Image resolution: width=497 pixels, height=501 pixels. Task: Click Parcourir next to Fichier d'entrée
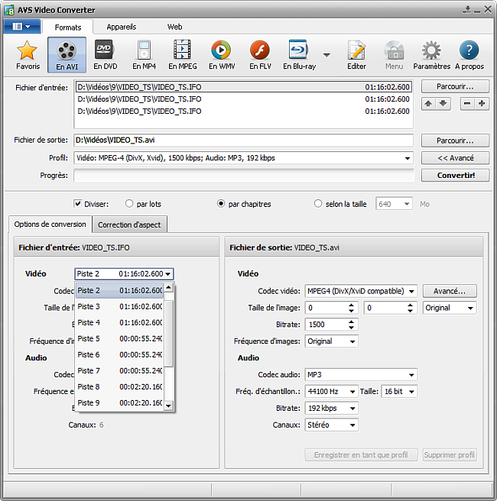pos(455,86)
